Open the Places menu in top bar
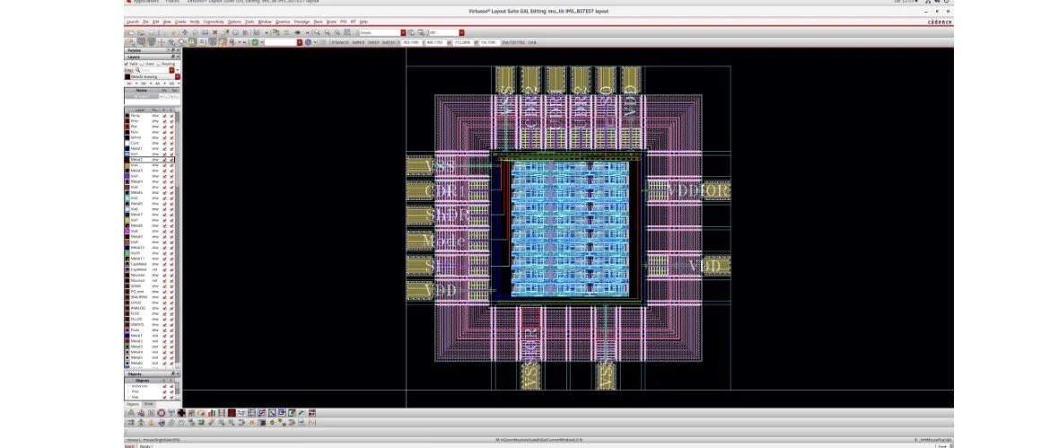This screenshot has height=448, width=1058. click(172, 2)
